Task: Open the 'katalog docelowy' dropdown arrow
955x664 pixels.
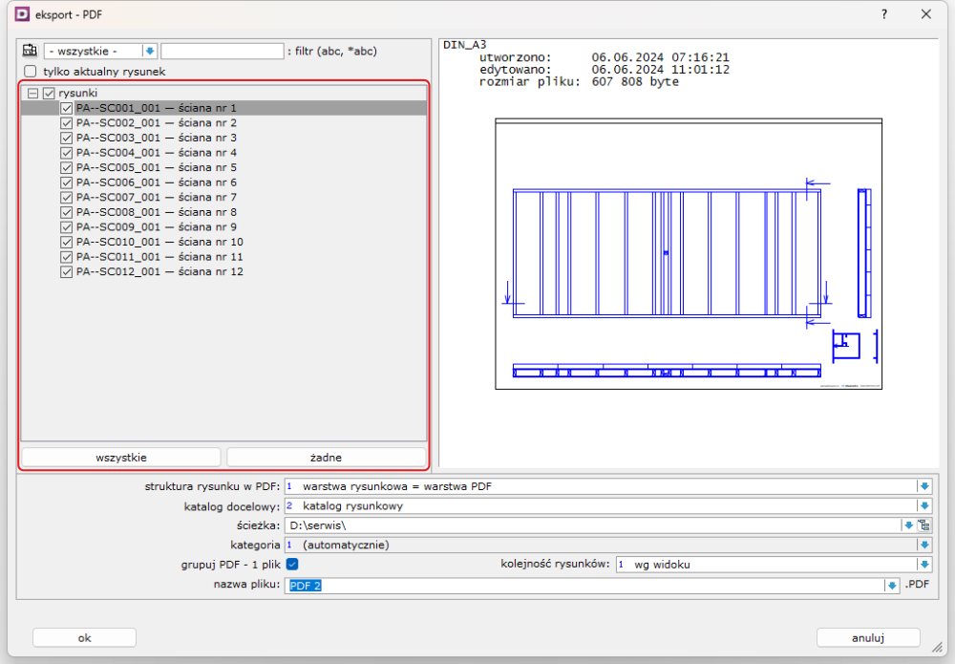Action: point(924,505)
